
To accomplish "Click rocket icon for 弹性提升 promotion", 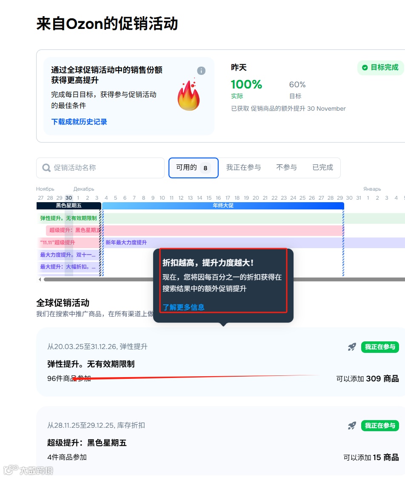I will (x=352, y=347).
